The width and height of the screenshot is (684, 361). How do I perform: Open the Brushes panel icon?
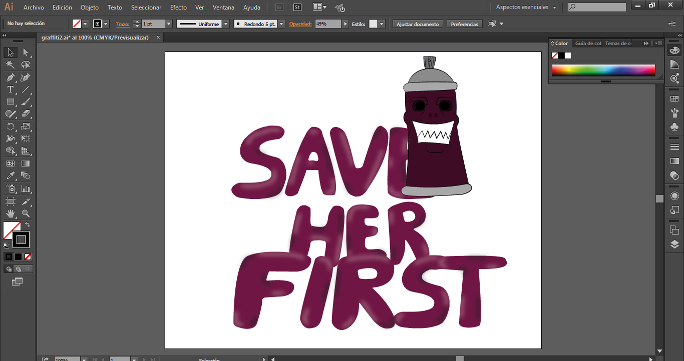[674, 113]
